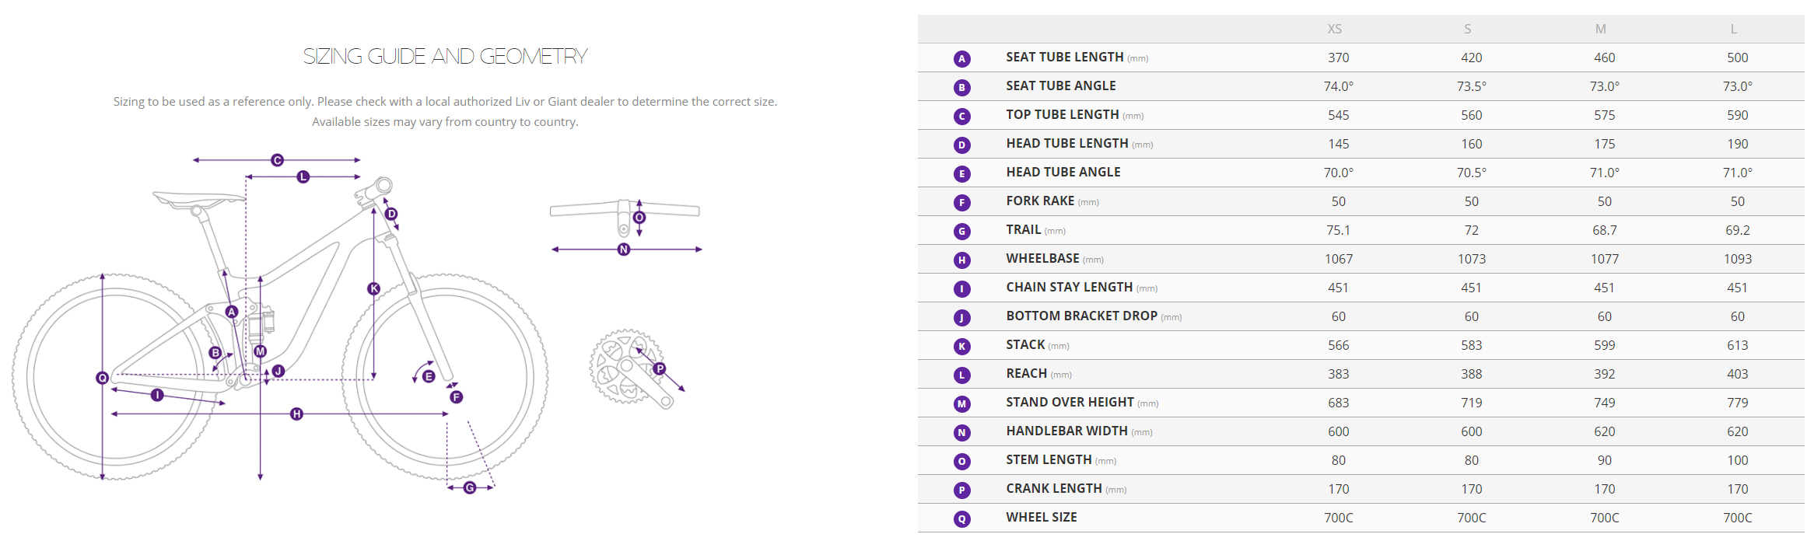This screenshot has height=548, width=1814.
Task: Click the Sizing Guide and Geometry heading
Action: [x=445, y=57]
